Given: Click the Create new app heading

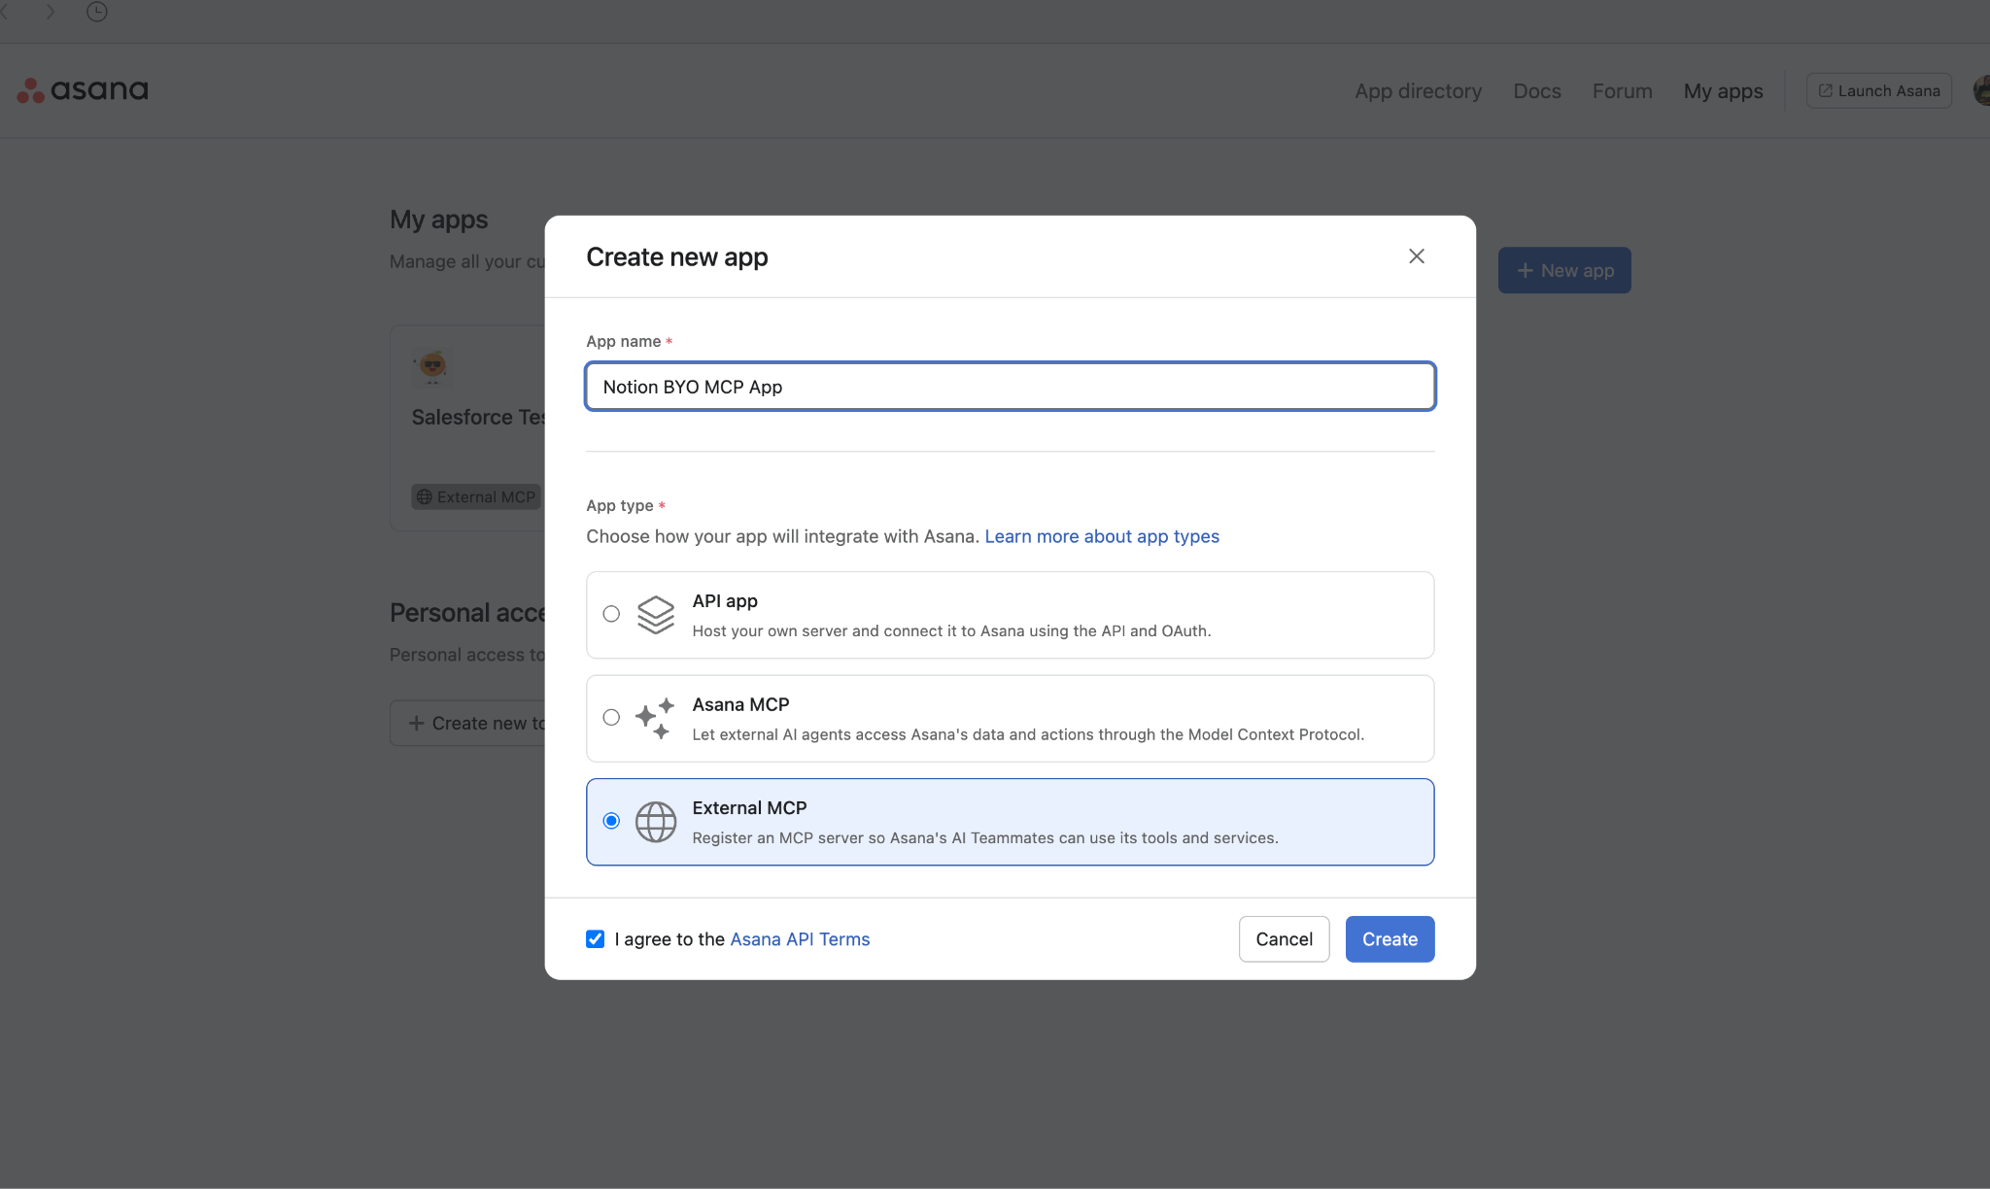Looking at the screenshot, I should point(677,256).
